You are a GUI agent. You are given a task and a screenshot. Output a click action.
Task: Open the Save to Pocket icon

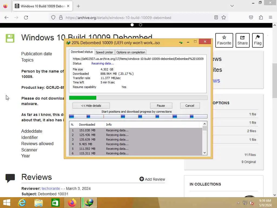[251, 17]
